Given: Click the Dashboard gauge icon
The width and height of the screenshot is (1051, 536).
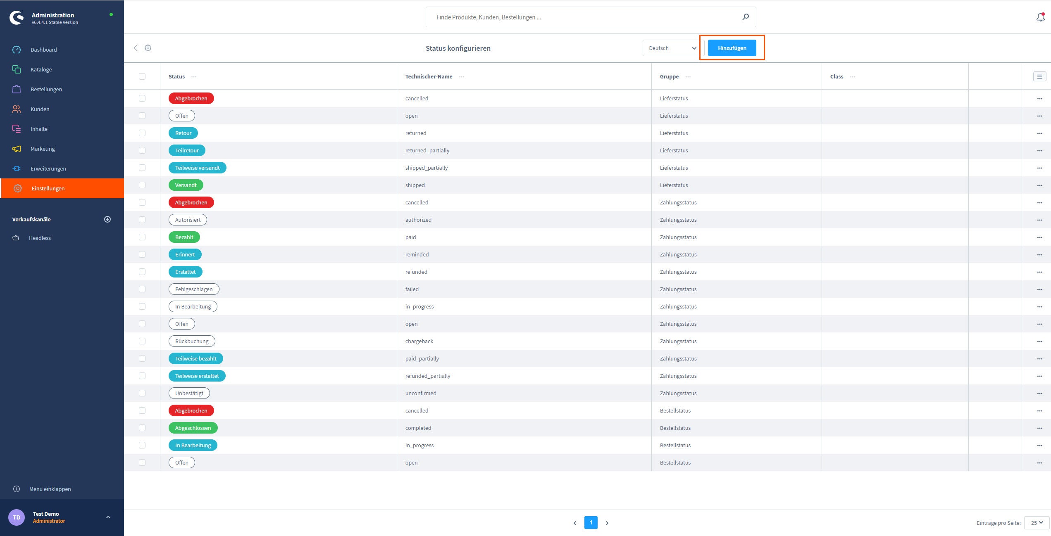Looking at the screenshot, I should pyautogui.click(x=17, y=50).
